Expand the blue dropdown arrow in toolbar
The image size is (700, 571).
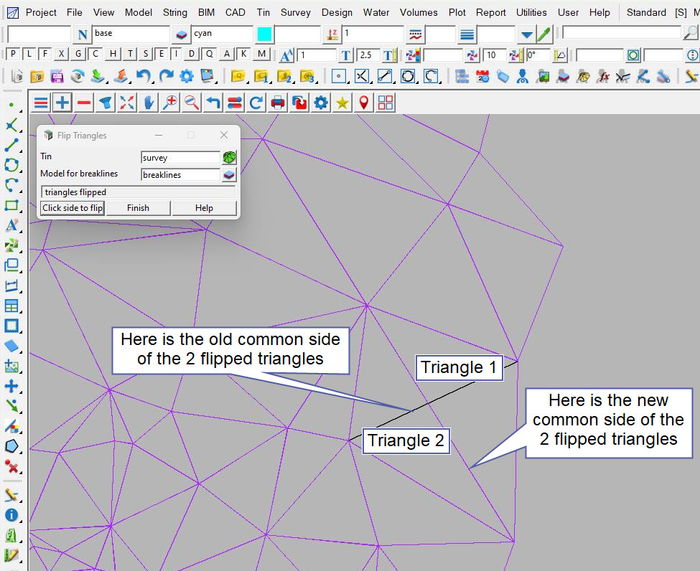pyautogui.click(x=527, y=34)
